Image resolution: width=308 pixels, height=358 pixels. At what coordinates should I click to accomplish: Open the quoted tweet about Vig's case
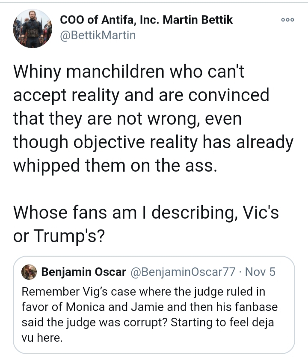(154, 305)
